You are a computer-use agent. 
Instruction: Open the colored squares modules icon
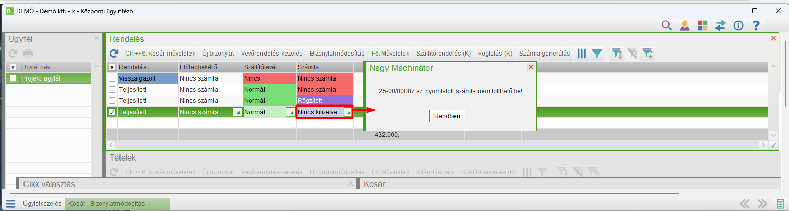point(703,25)
